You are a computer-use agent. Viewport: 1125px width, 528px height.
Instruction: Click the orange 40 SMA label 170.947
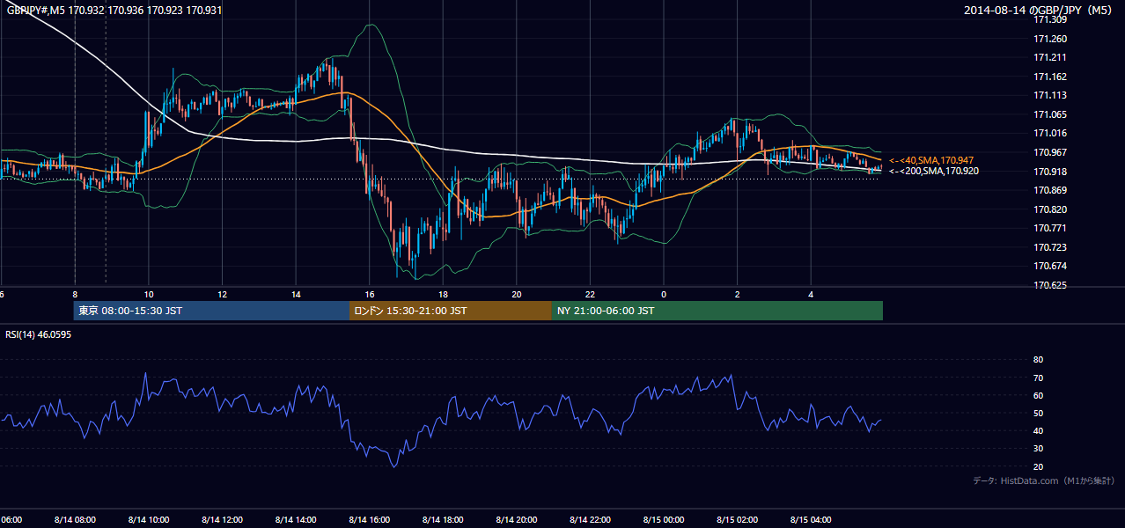(x=931, y=160)
